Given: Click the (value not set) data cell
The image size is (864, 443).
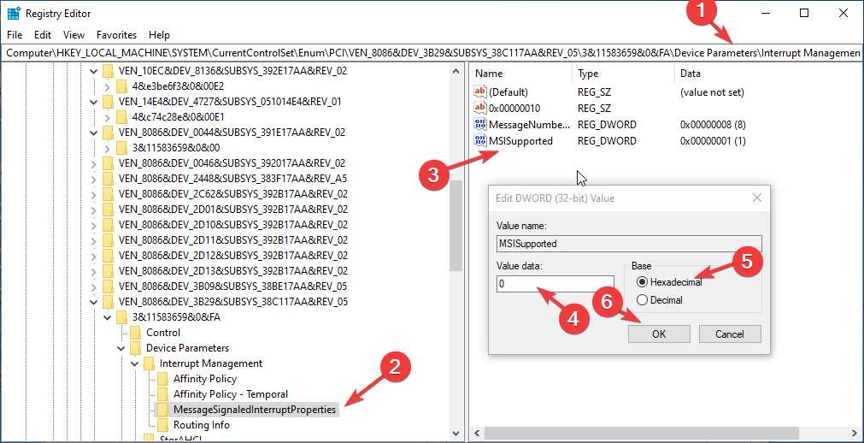Looking at the screenshot, I should point(712,92).
